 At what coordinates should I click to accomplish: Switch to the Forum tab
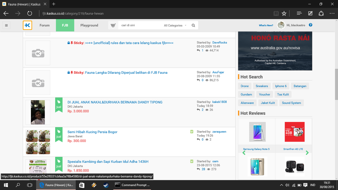click(45, 25)
